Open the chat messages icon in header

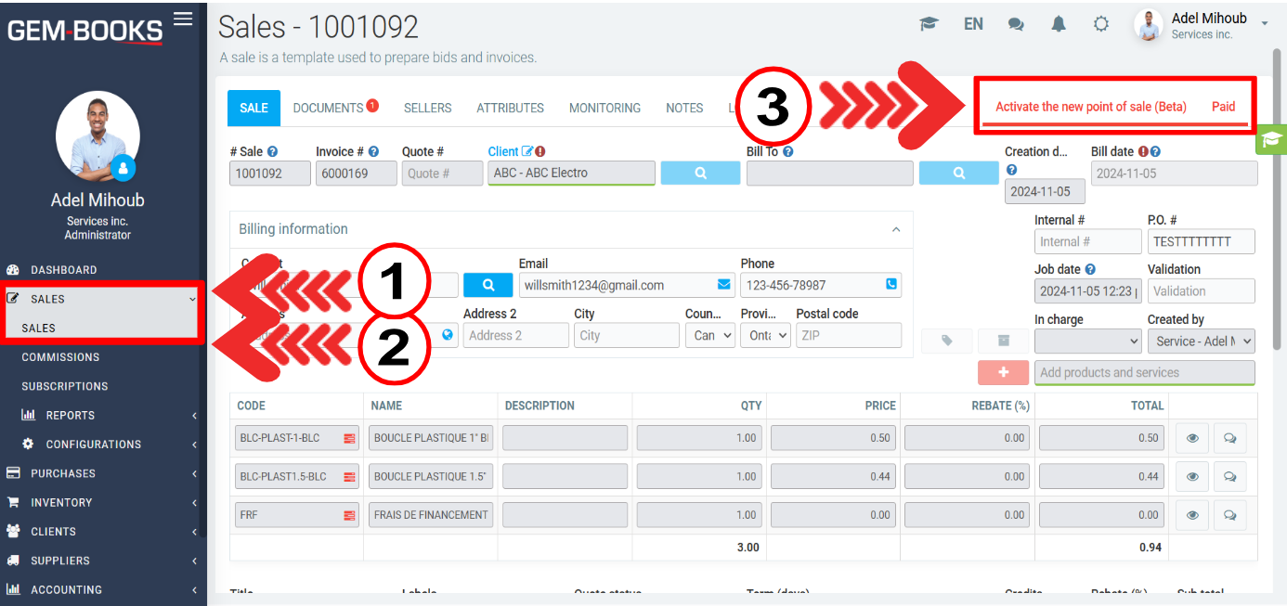click(x=1016, y=24)
